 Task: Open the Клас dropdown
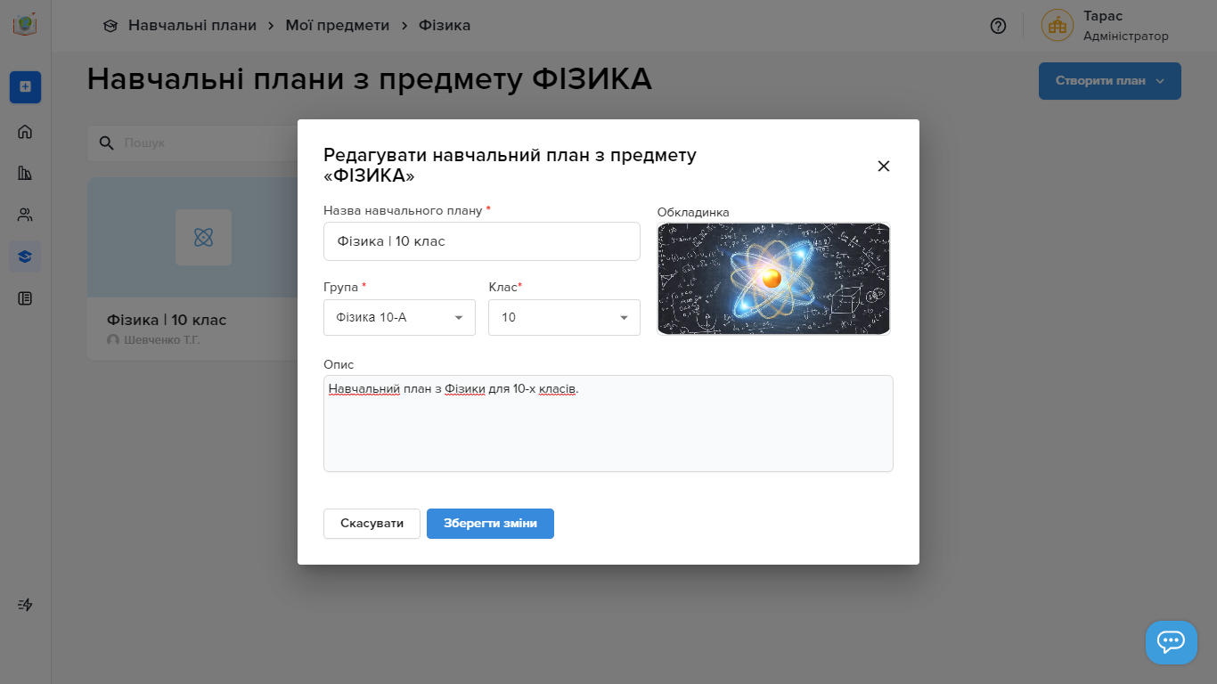point(564,317)
